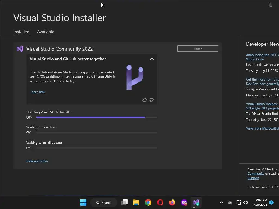Open the Support link
The height and width of the screenshot is (209, 279).
[253, 178]
